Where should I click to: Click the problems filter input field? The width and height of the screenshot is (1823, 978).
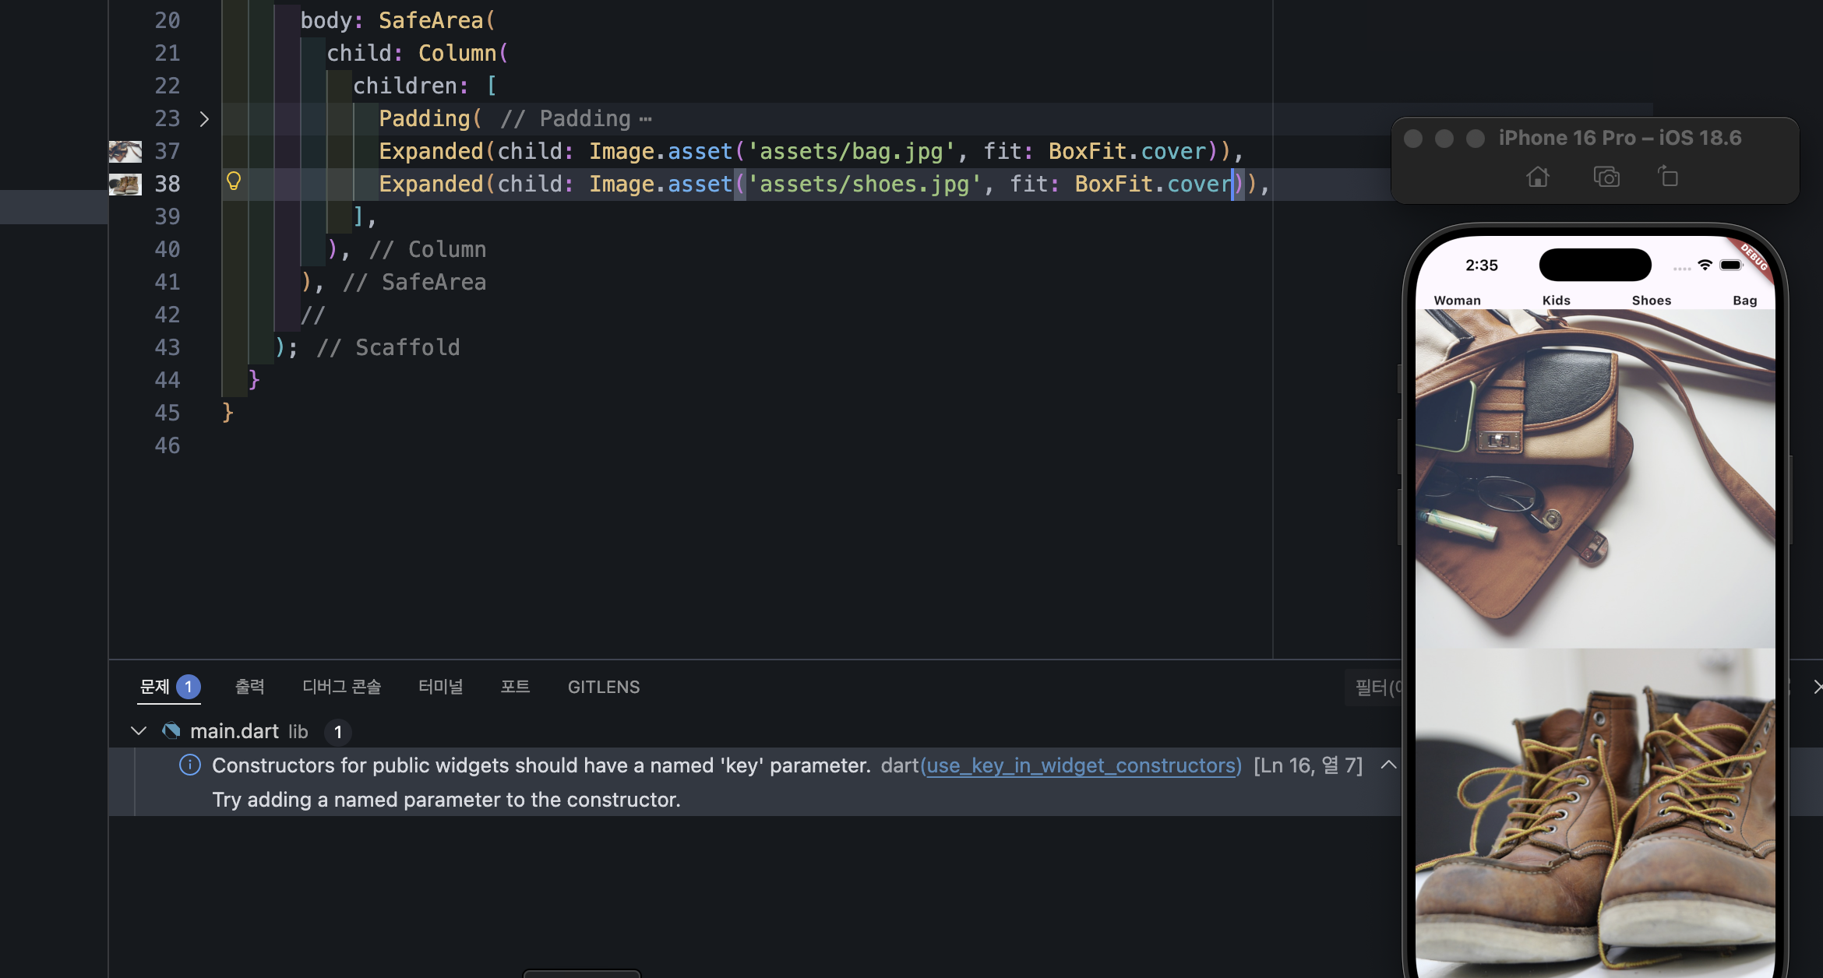(1373, 687)
